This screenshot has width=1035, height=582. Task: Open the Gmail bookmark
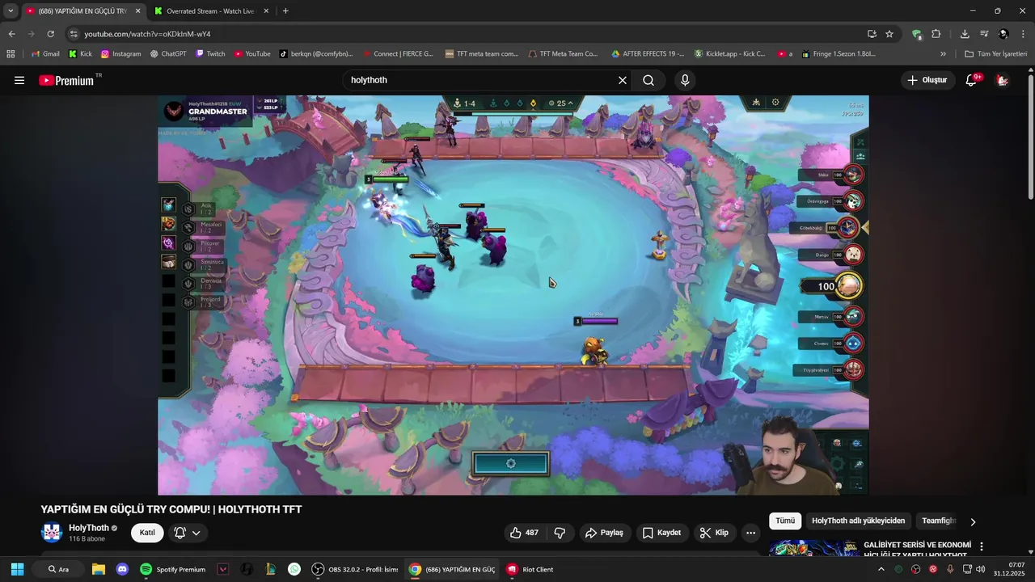(x=45, y=54)
